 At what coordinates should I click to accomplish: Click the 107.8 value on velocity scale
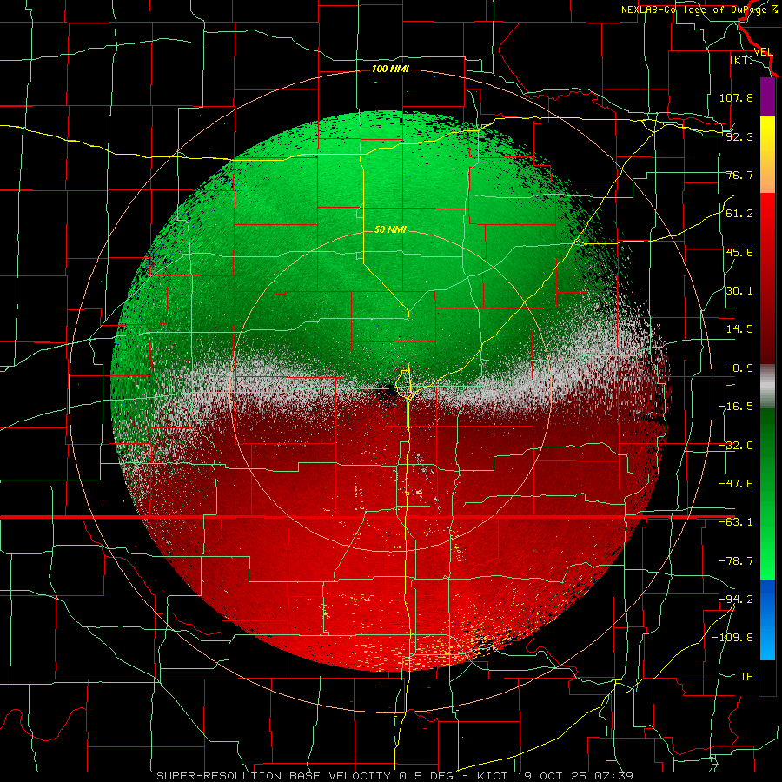736,97
